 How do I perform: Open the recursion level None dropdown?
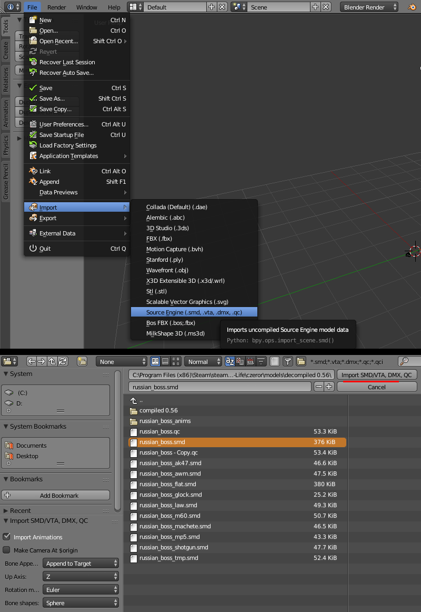[122, 362]
